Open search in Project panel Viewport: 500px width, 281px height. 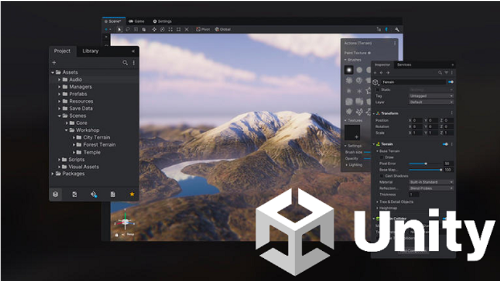click(x=125, y=63)
